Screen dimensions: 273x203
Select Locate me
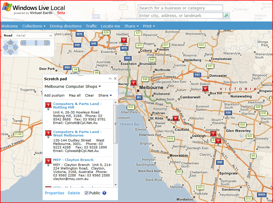110,26
